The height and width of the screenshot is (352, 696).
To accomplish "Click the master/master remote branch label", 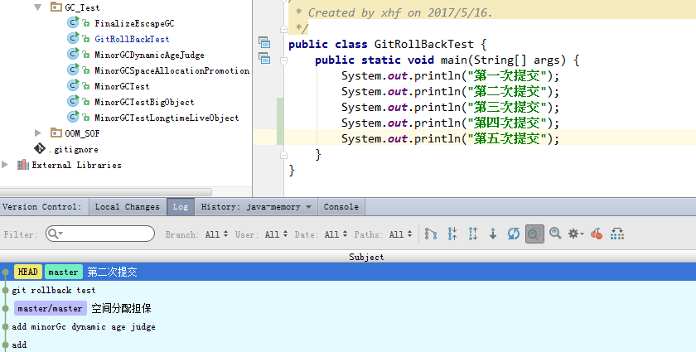I will tap(51, 308).
